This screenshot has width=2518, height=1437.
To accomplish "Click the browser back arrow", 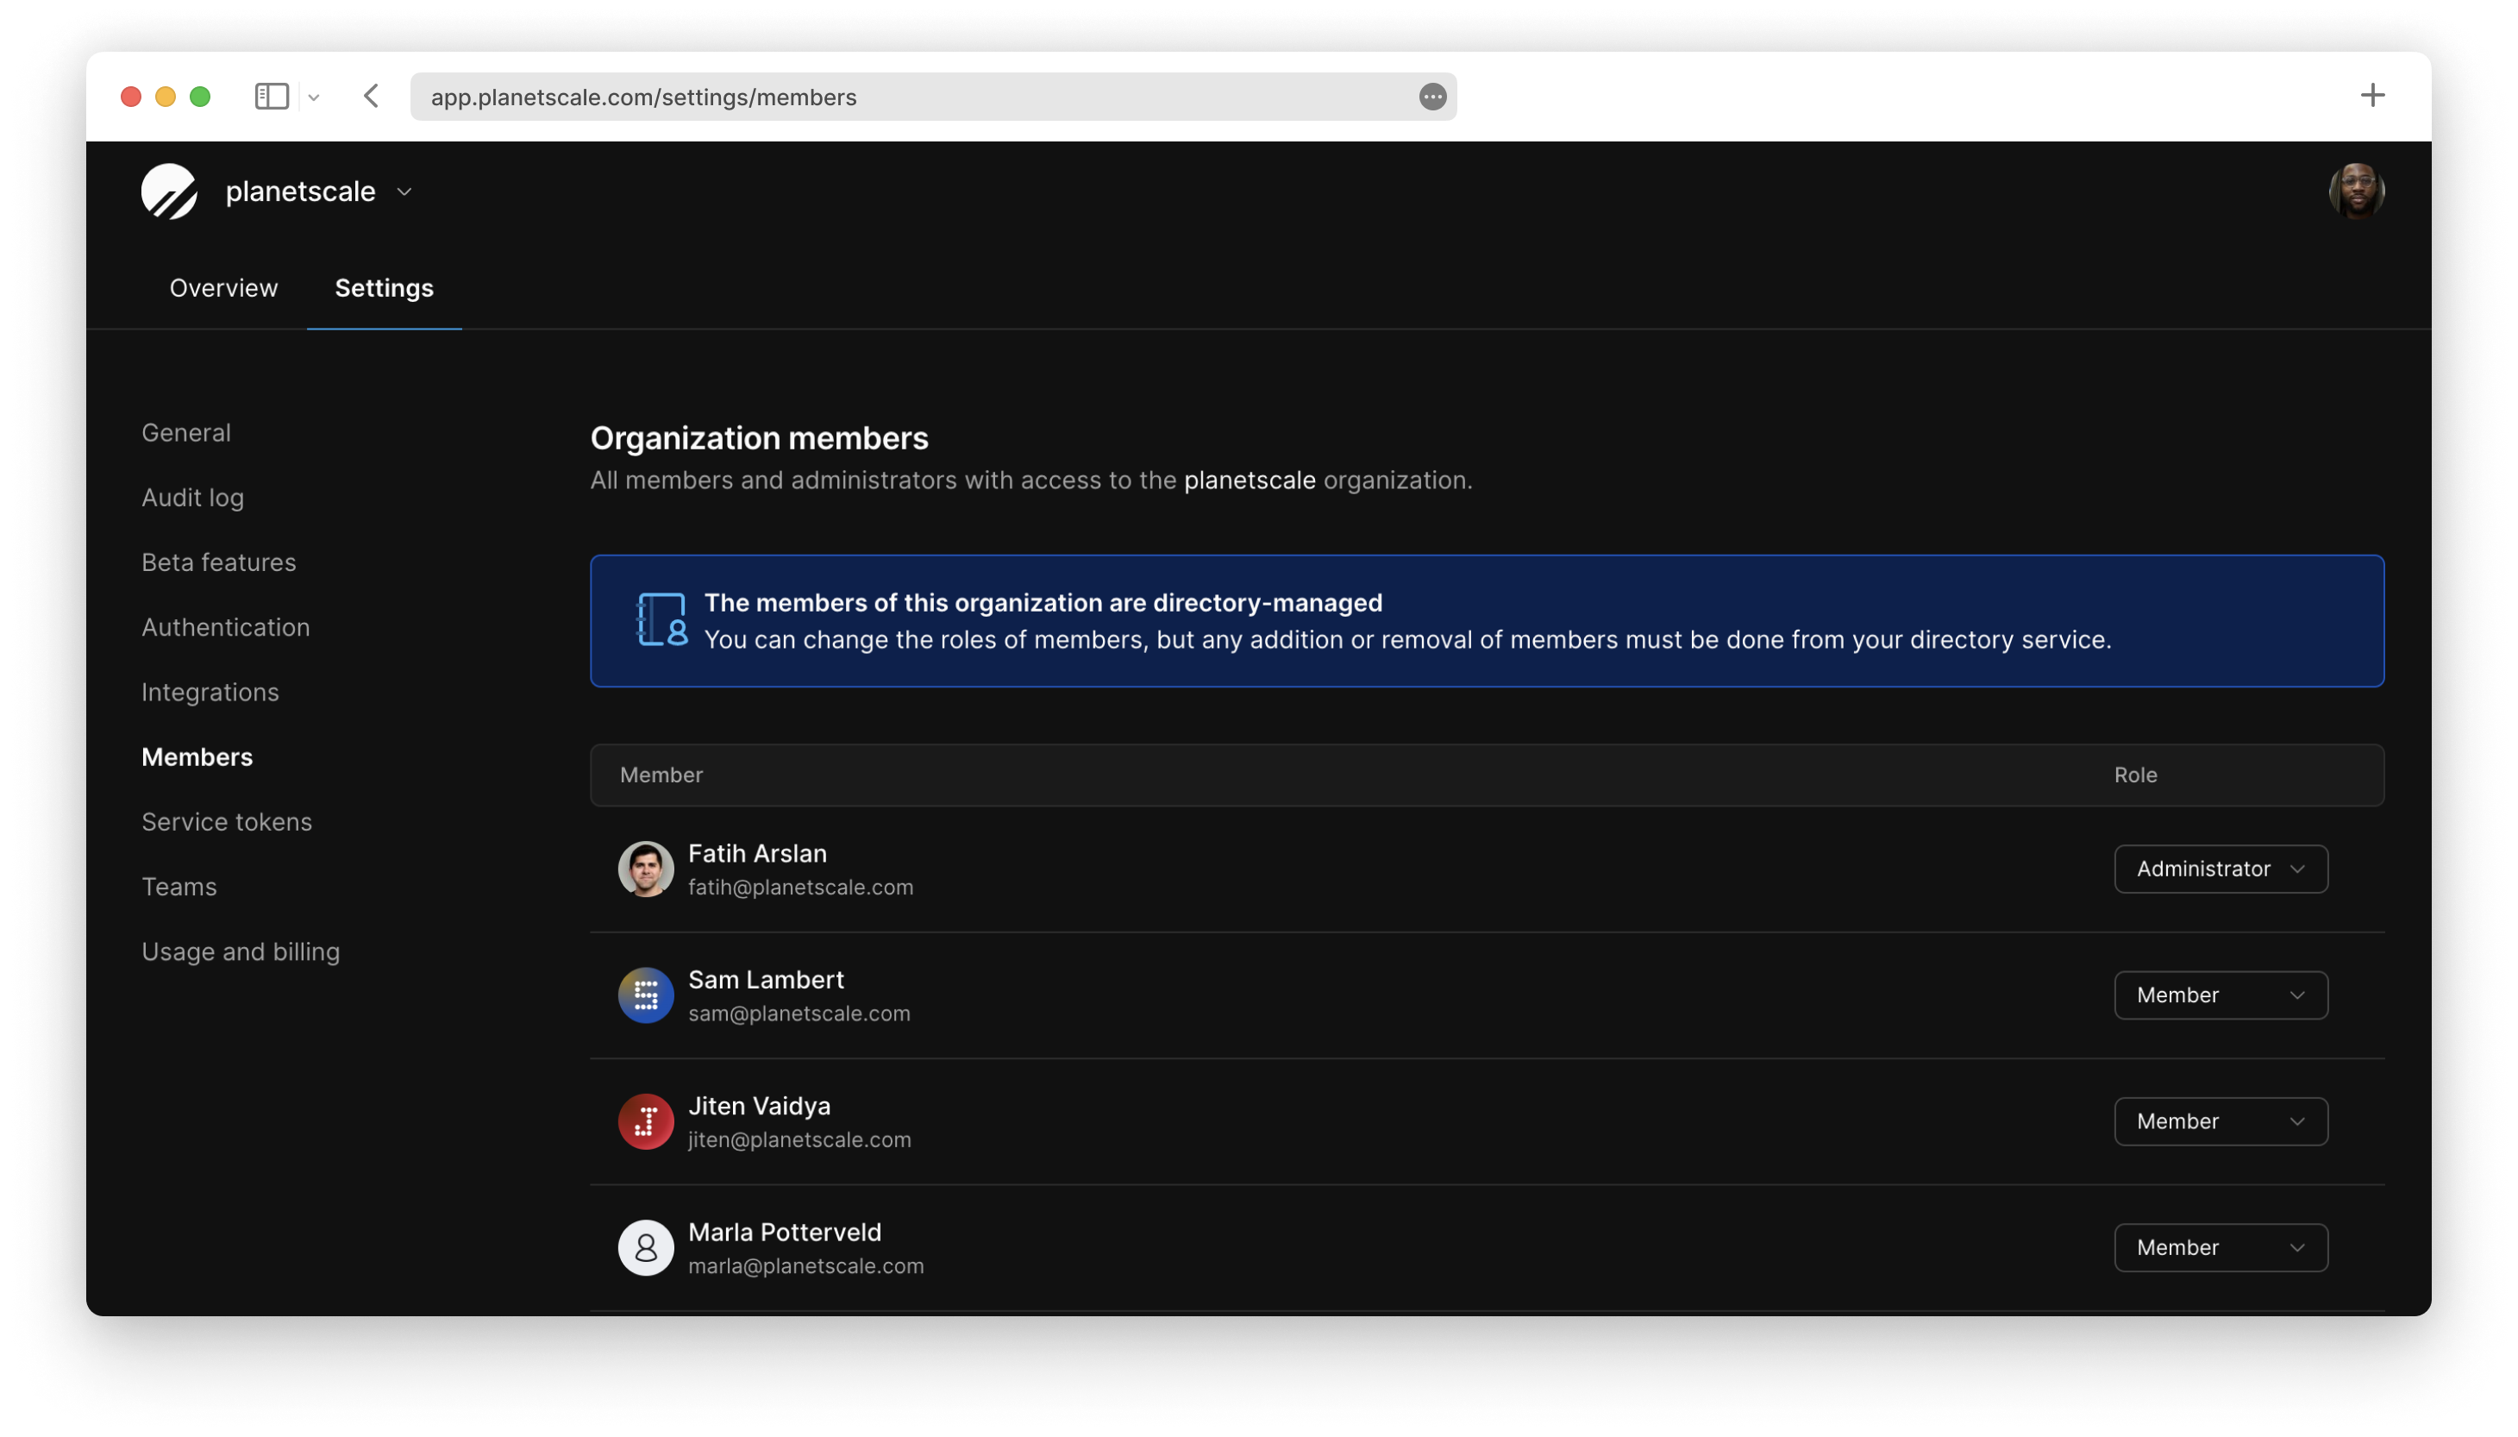I will click(x=371, y=96).
